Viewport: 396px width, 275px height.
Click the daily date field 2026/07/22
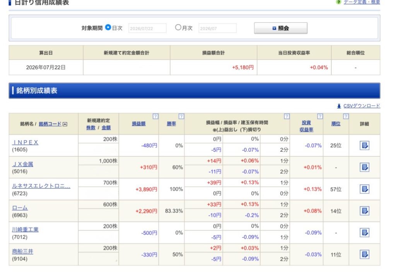(147, 28)
